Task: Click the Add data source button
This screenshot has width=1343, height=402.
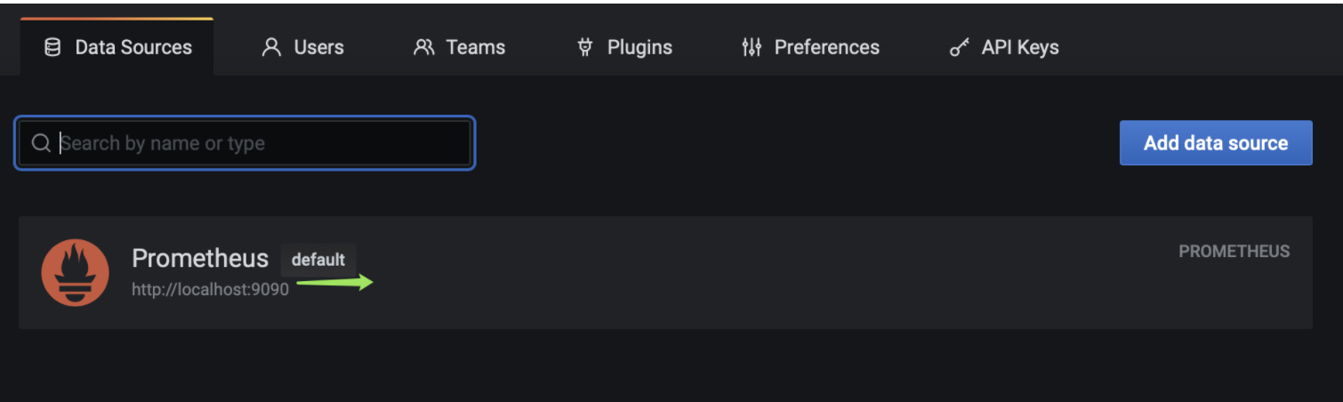Action: point(1216,143)
